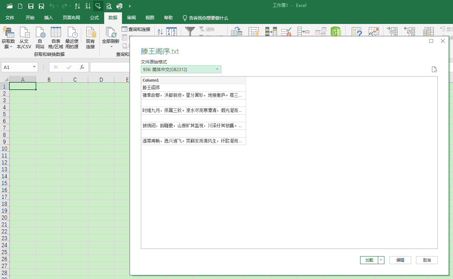Open 现有连接 (Existing Connections)

coord(90,38)
